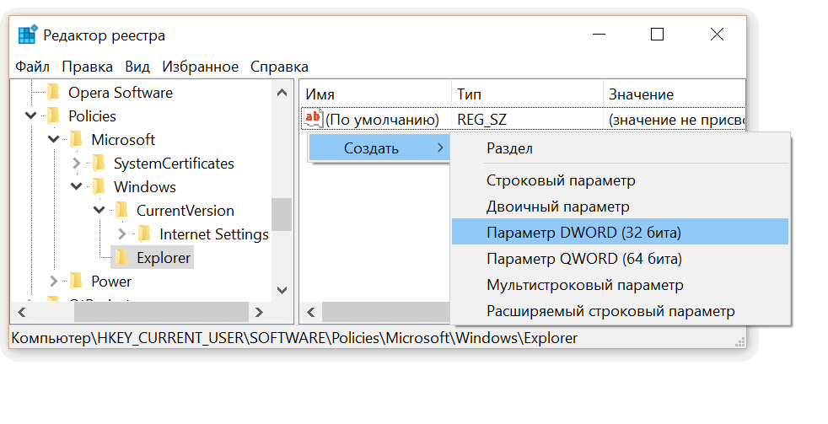Collapse the Policies tree node
Viewport: 828px width, 424px height.
[x=31, y=115]
